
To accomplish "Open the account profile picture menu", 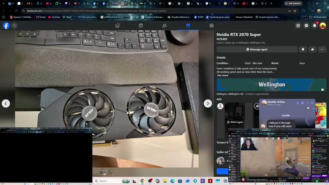I will 323,25.
